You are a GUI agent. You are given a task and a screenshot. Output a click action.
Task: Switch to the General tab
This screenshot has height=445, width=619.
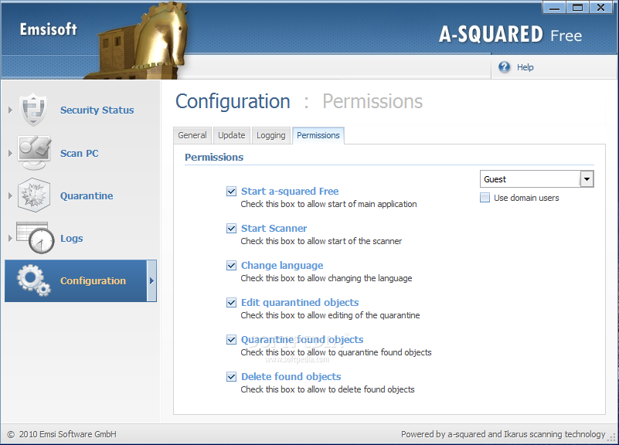click(x=192, y=135)
